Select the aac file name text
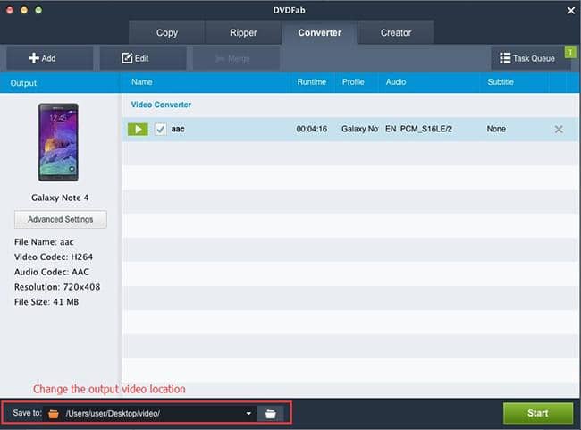Screen dimensions: 581x430 pyautogui.click(x=178, y=129)
